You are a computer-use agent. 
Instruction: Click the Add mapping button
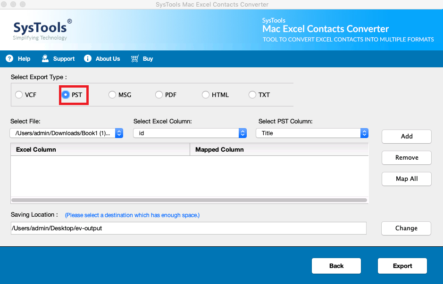[x=406, y=136]
